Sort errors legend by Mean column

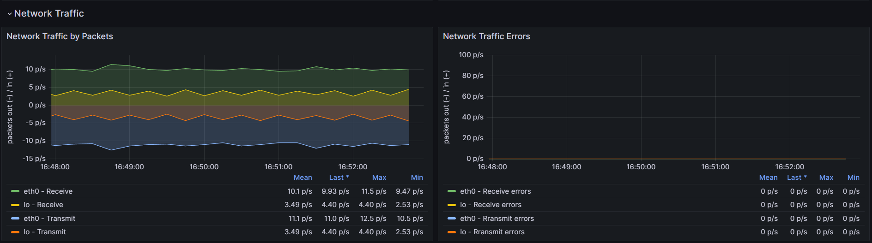[x=768, y=178]
